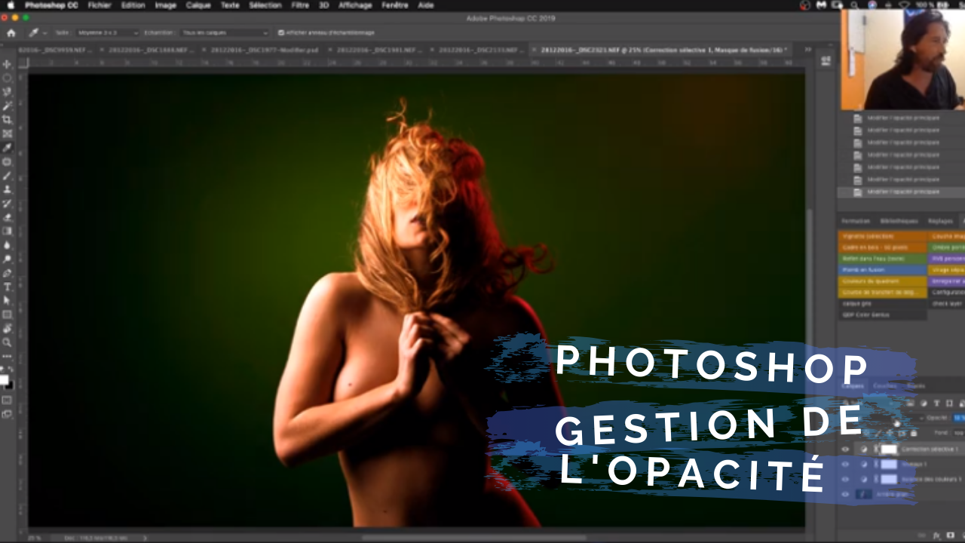The image size is (965, 543).
Task: Open the Affichage menu
Action: click(x=355, y=5)
